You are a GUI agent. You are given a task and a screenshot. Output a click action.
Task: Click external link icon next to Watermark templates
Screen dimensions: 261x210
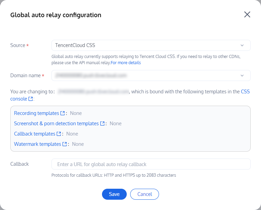tap(65, 144)
